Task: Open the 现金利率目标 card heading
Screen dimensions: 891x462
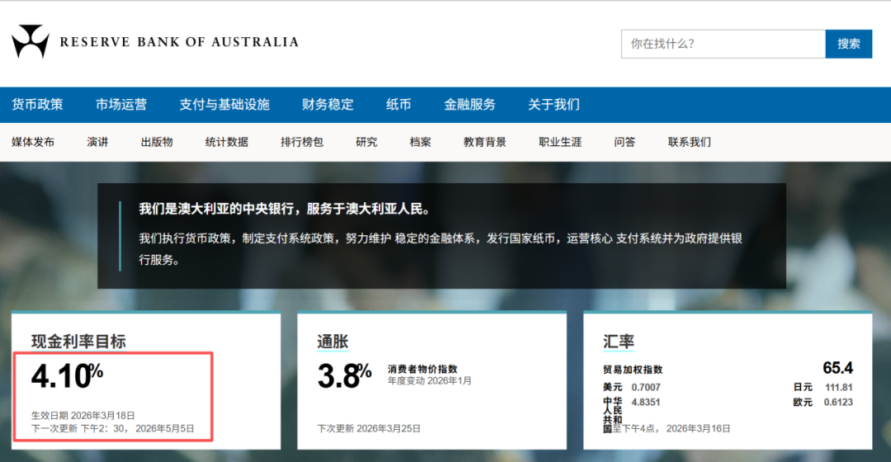Action: (x=78, y=342)
